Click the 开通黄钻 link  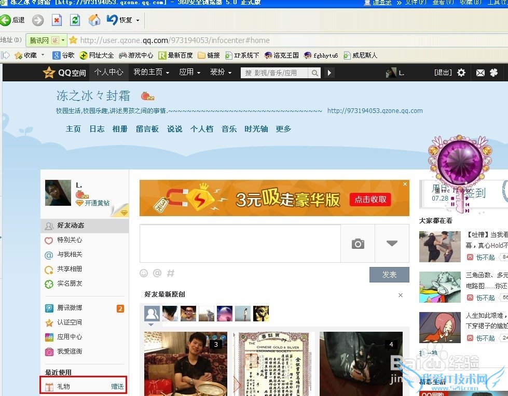click(x=97, y=203)
